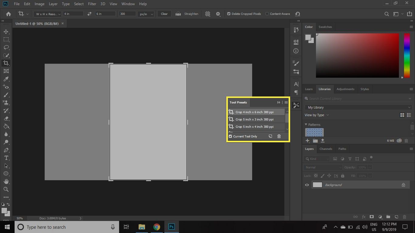Switch library to list view
415x233 pixels.
tap(409, 115)
